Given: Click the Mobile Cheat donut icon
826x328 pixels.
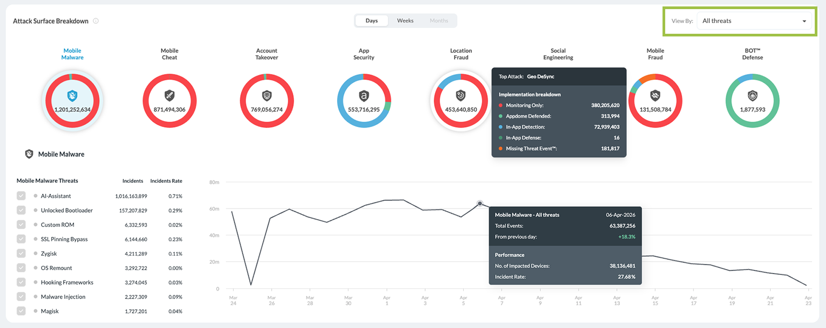Looking at the screenshot, I should [x=169, y=96].
